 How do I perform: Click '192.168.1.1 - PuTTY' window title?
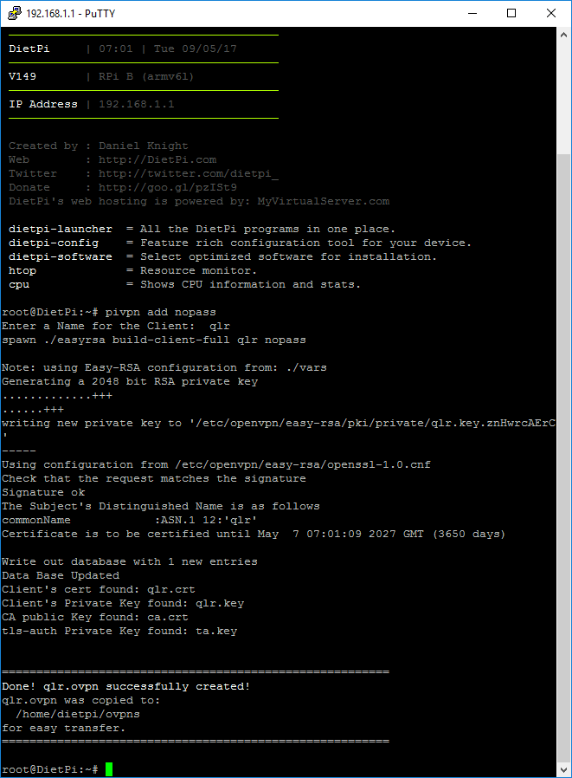(70, 13)
